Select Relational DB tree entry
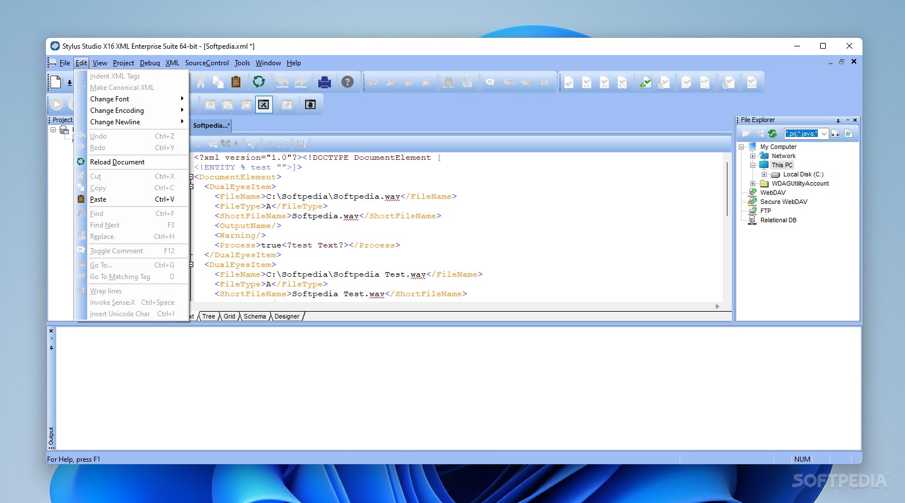This screenshot has width=905, height=503. (x=778, y=220)
